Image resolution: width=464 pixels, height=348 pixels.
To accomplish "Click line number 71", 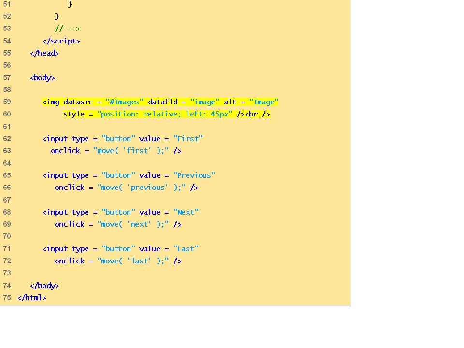I will point(7,249).
